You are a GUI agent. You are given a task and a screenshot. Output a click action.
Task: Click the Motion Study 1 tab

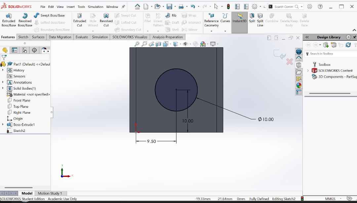(50, 193)
